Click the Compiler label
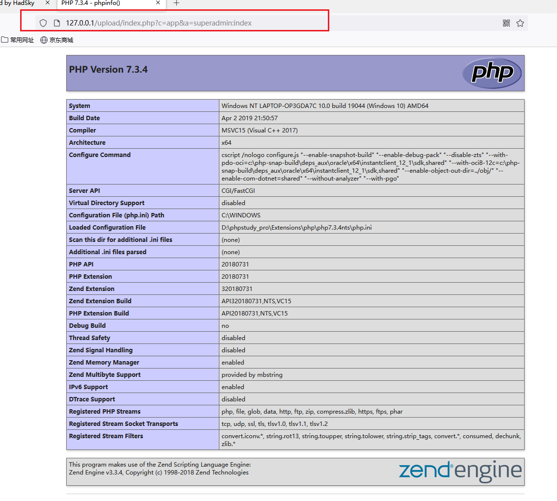Viewport: 557px width, 501px height. (x=82, y=131)
